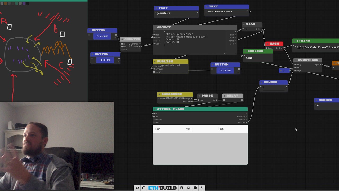Click the load/open icon in bottom toolbar
The height and width of the screenshot is (191, 339).
(188, 188)
